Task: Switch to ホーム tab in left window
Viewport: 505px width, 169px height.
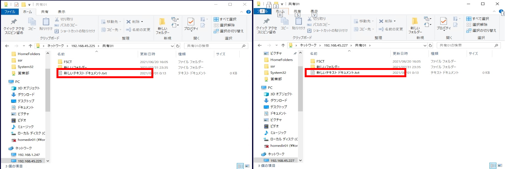Action: tap(28, 12)
